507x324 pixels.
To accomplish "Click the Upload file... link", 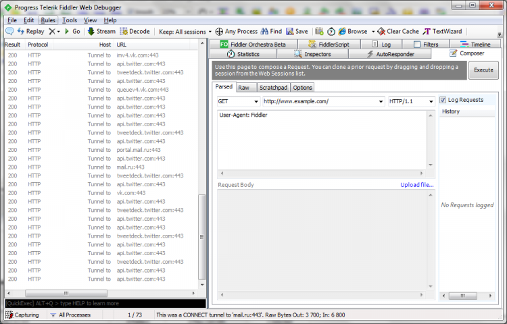I will pos(417,184).
